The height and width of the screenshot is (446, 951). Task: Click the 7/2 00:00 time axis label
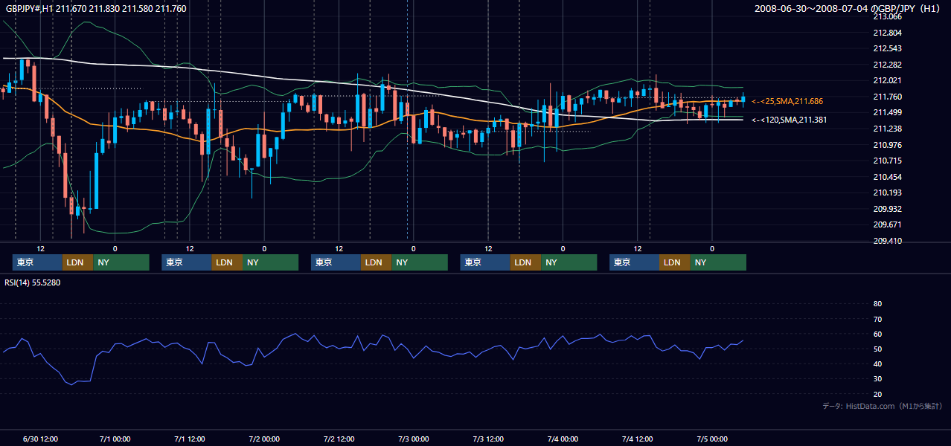click(x=264, y=439)
